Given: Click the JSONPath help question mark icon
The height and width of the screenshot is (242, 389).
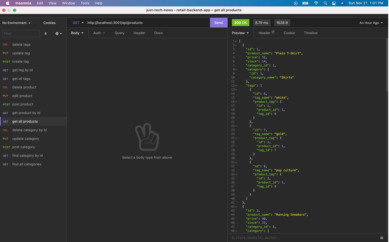Looking at the screenshot, I should (x=382, y=238).
